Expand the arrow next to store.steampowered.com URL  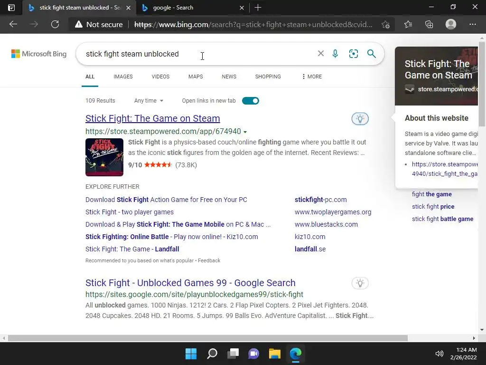245,132
